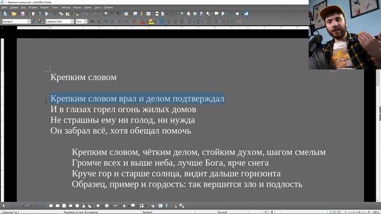Insert Fontwork text from drawing toolbar
This screenshot has width=381, height=214.
[167, 206]
